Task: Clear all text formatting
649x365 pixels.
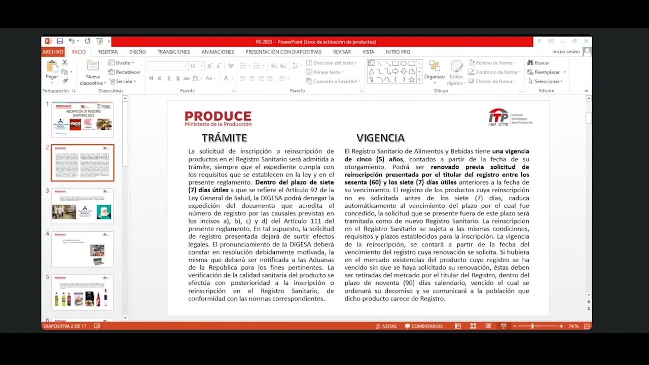Action: 231,66
